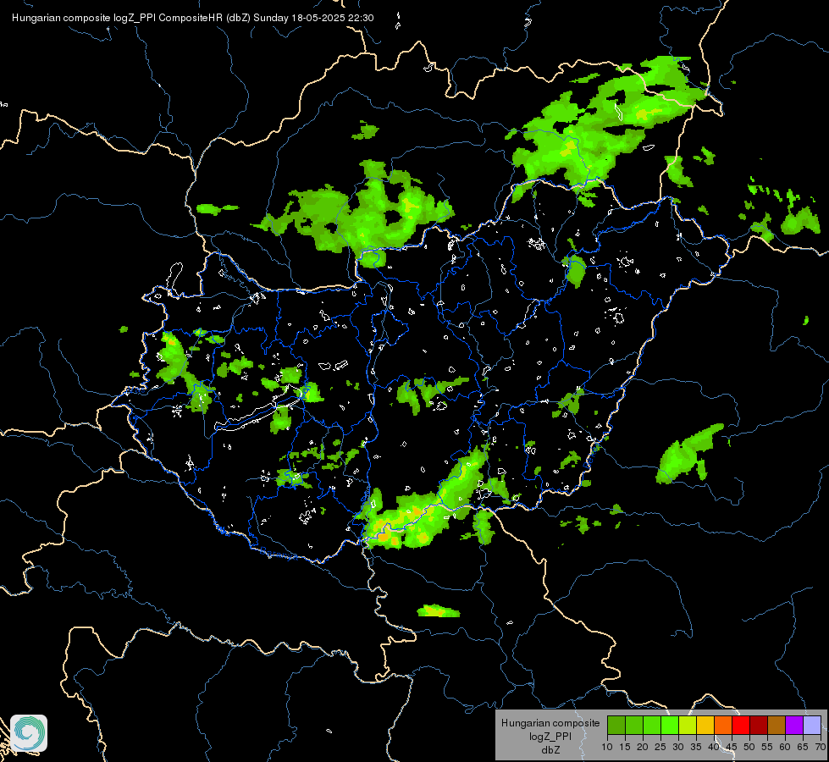The height and width of the screenshot is (762, 829).
Task: Click the legend label 'logZ_PPI'
Action: point(550,737)
